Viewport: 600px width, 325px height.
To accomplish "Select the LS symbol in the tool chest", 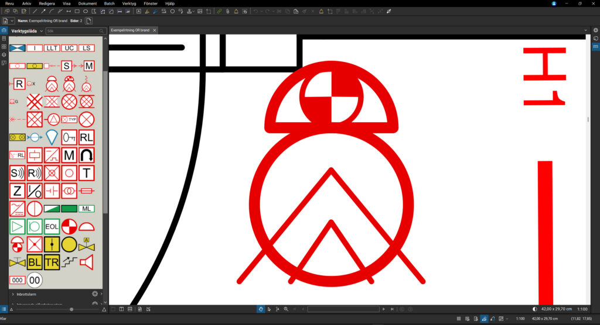I will tap(87, 48).
